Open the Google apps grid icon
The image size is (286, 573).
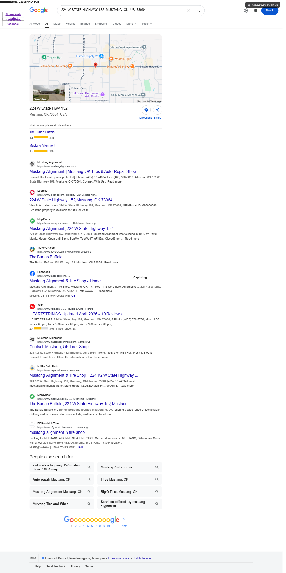tap(255, 11)
